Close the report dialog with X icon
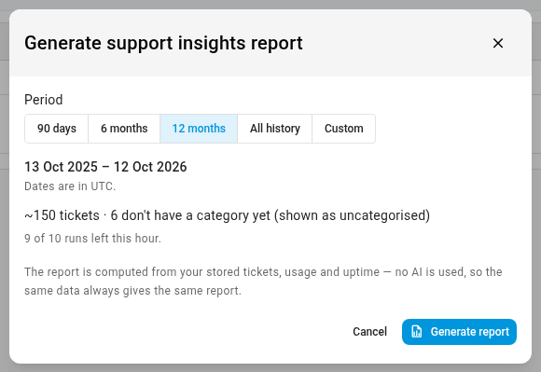The width and height of the screenshot is (541, 372). coord(498,43)
